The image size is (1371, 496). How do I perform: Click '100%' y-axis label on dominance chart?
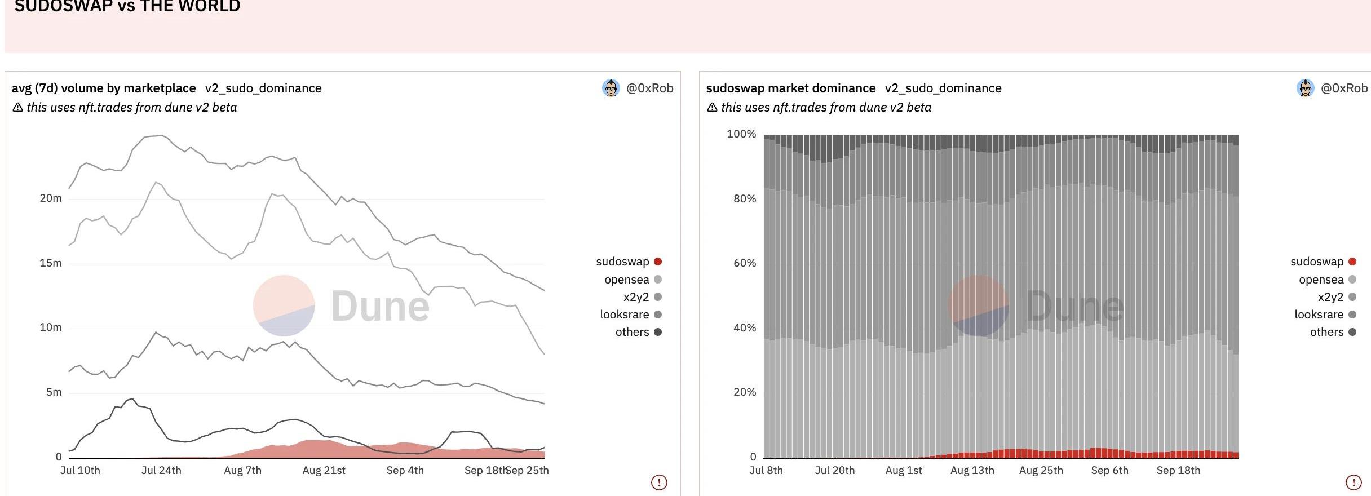tap(741, 134)
